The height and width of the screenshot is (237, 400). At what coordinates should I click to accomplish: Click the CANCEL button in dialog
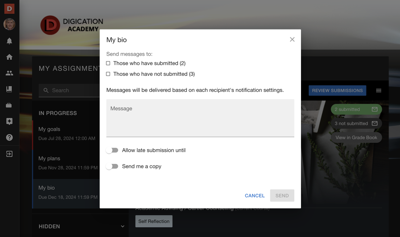click(255, 196)
